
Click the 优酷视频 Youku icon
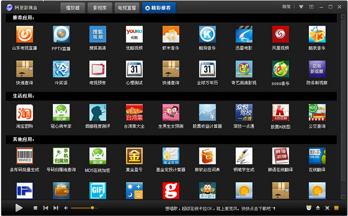pyautogui.click(x=134, y=35)
